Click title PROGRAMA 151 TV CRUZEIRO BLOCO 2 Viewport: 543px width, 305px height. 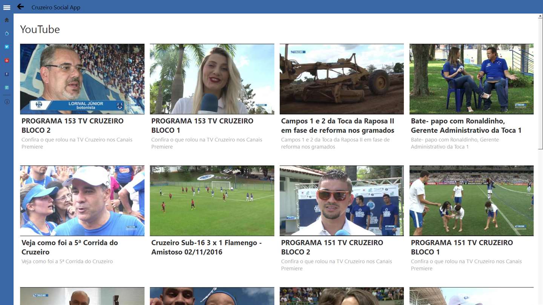(332, 247)
